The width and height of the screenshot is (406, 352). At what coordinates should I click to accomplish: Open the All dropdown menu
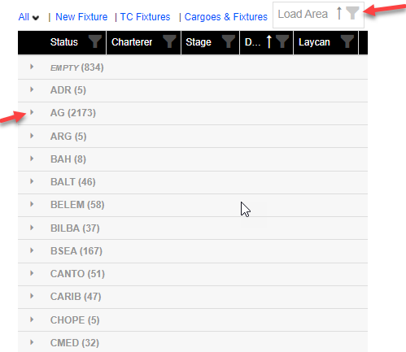[x=28, y=17]
